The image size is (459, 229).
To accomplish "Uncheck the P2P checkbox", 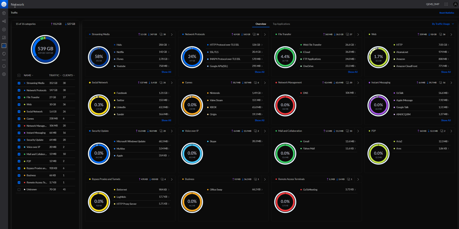I will [x=19, y=161].
